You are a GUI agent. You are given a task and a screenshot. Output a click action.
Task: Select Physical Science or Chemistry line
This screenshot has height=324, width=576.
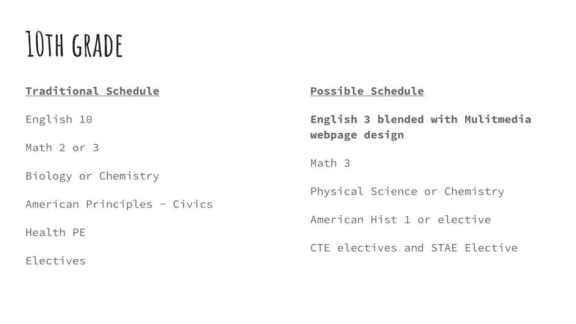(407, 191)
